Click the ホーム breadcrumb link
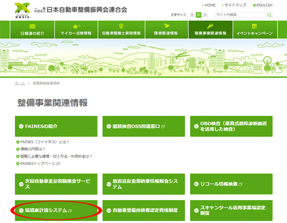Screen dimensions: 287x223 click(20, 83)
